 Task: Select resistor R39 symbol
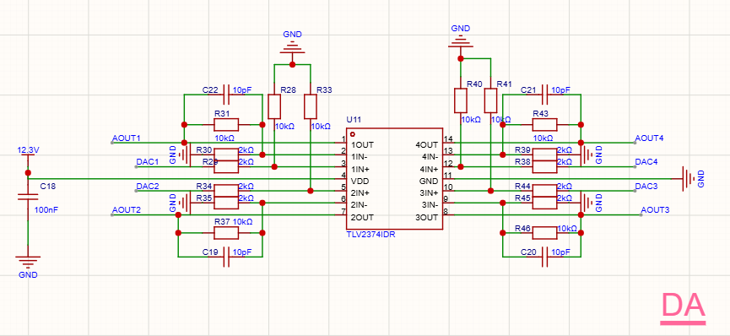click(x=544, y=154)
